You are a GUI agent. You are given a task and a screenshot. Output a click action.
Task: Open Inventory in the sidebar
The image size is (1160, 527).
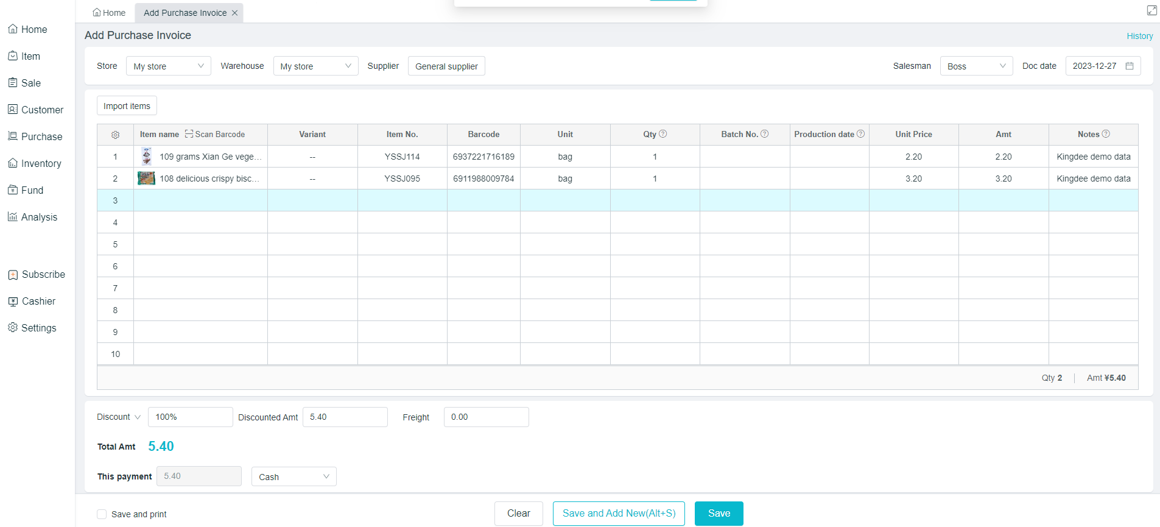click(41, 163)
